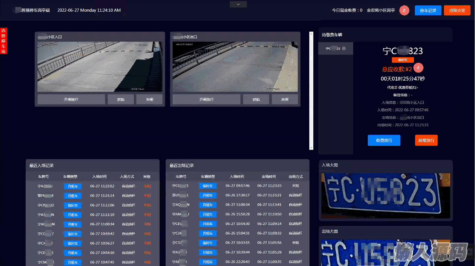
Task: Click 抓拍 under the entrance camera
Action: point(121,99)
